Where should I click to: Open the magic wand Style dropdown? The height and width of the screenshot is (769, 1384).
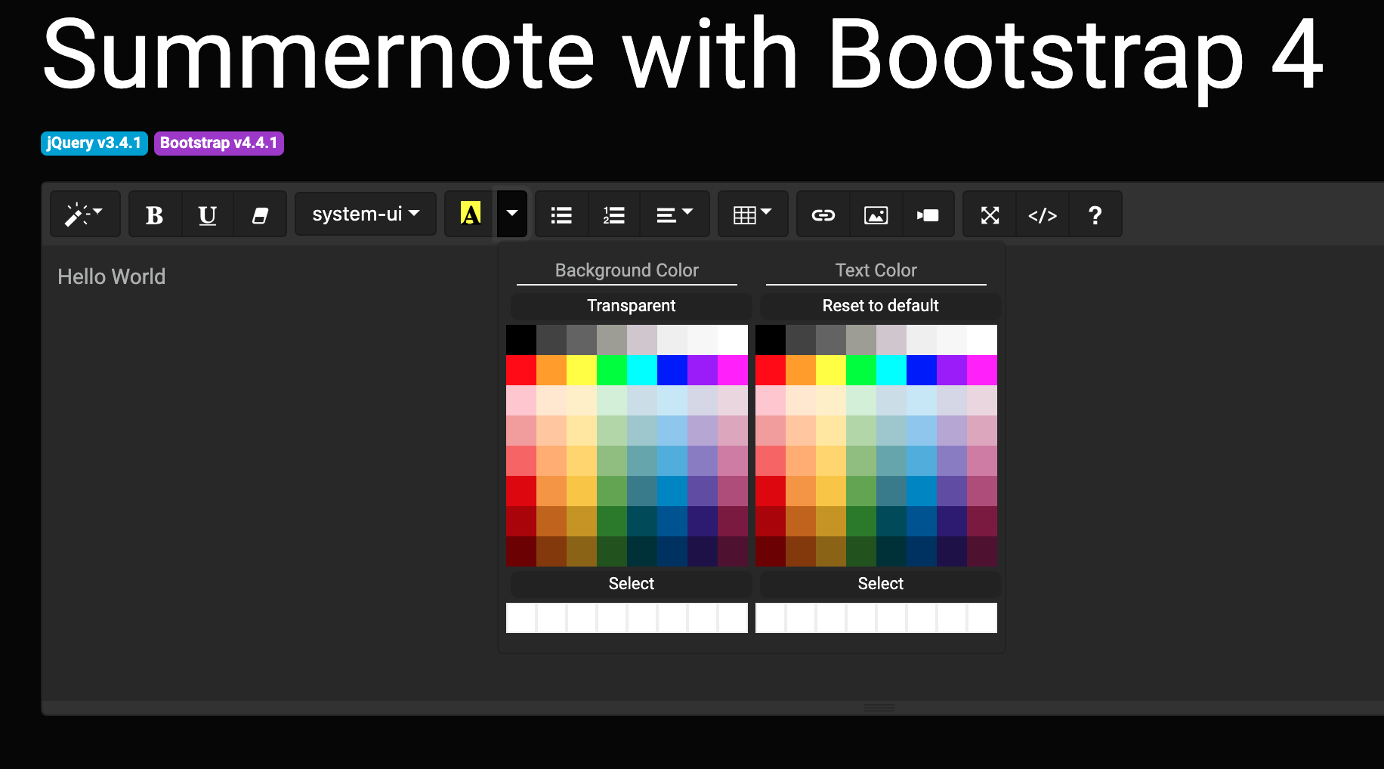point(85,215)
